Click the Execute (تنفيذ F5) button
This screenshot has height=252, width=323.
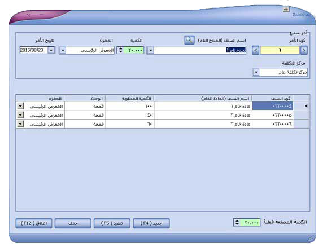click(x=112, y=223)
